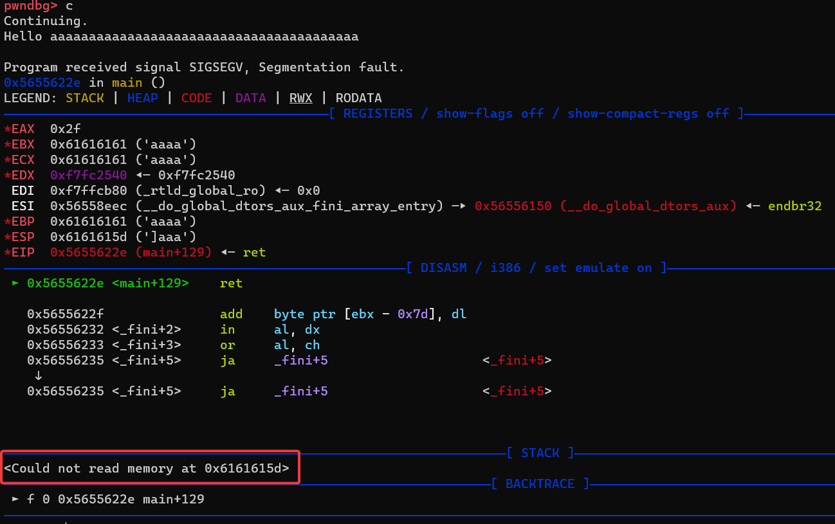Image resolution: width=835 pixels, height=524 pixels.
Task: Click the SIGSEGV segmentation fault message line
Action: pos(204,68)
